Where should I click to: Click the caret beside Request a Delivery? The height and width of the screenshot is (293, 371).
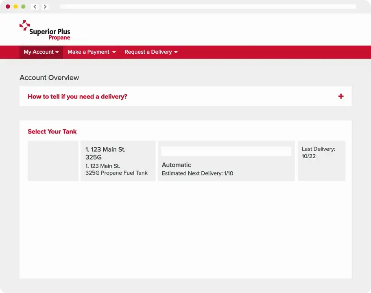176,52
